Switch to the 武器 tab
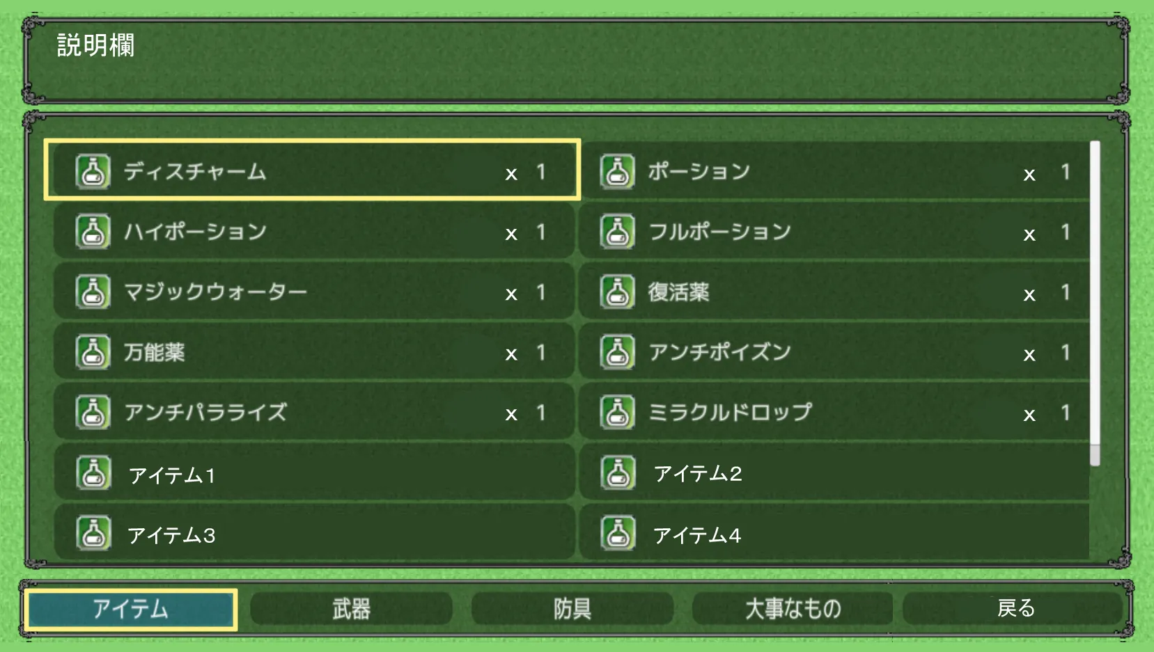Screen dimensions: 1154x652 coord(351,609)
